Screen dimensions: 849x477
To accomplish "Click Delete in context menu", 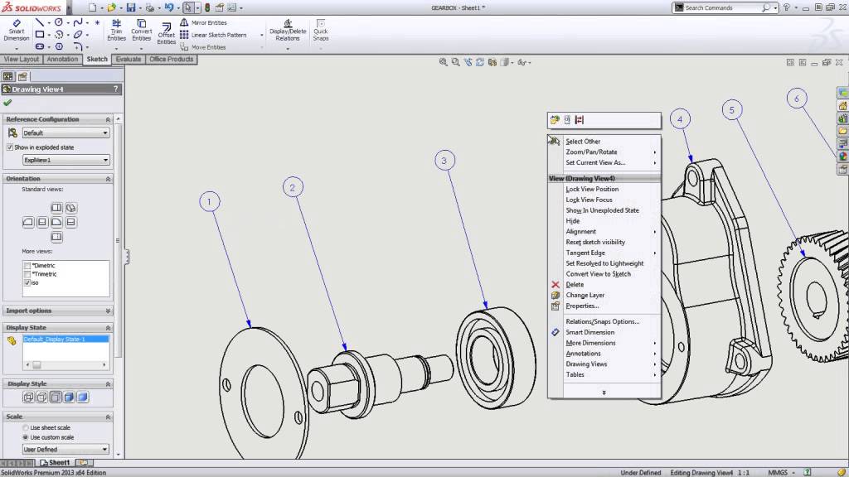I will coord(604,285).
